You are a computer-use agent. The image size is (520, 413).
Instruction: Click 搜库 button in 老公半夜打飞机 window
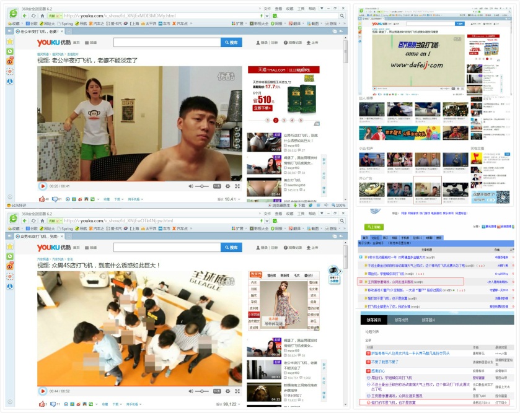tap(231, 42)
